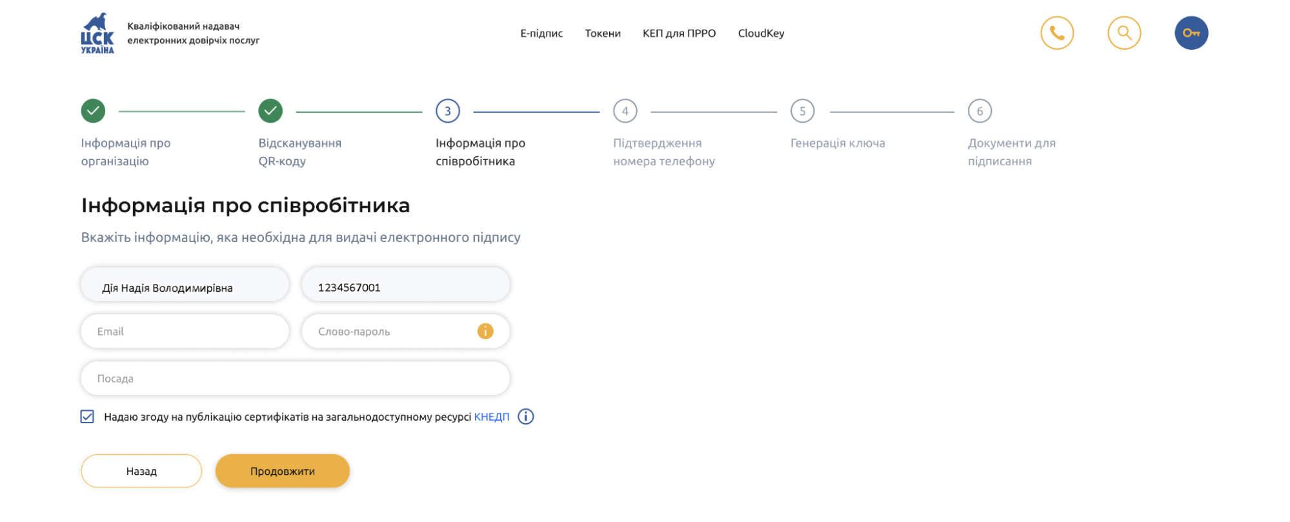Click the Надаю згоду consent label text
Viewport: 1290px width, 522px height.
pyautogui.click(x=287, y=417)
